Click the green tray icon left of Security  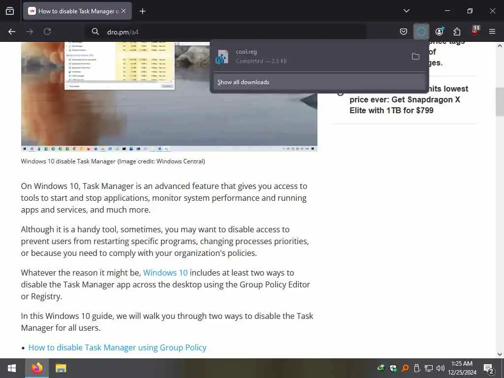[381, 368]
